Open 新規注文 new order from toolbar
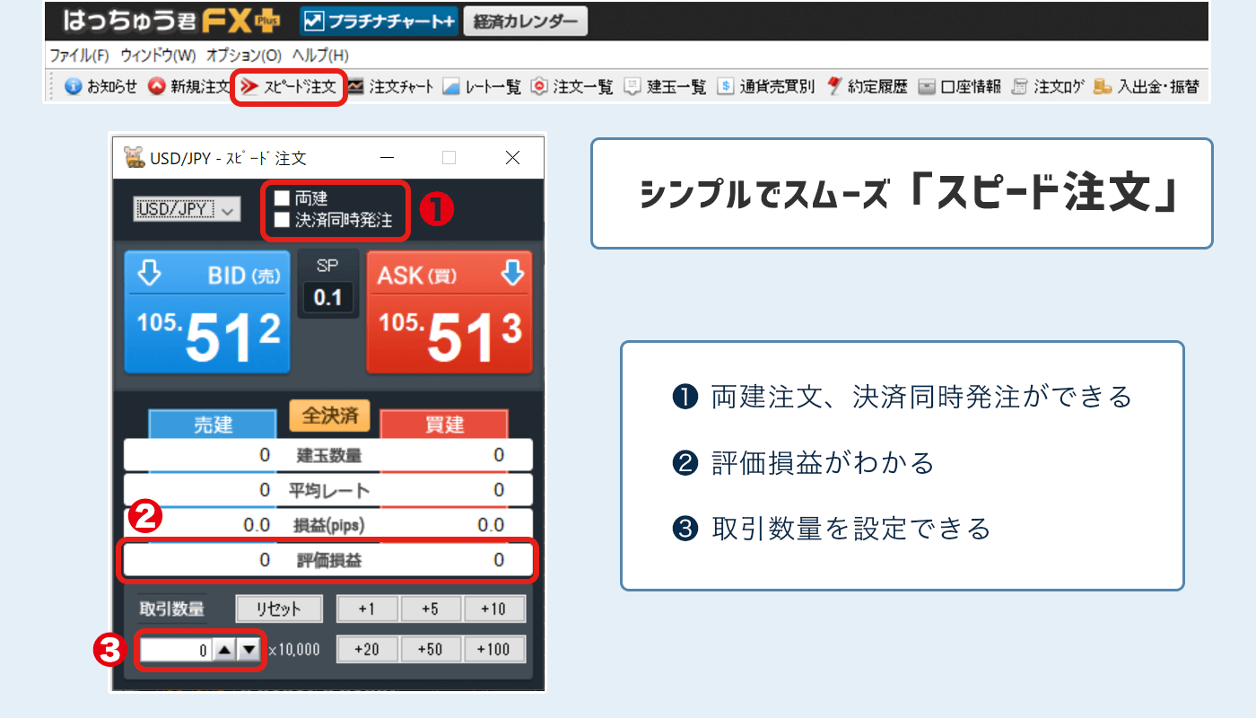This screenshot has width=1256, height=718. click(189, 87)
